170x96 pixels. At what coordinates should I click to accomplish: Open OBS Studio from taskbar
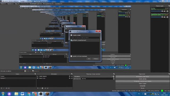point(41,94)
